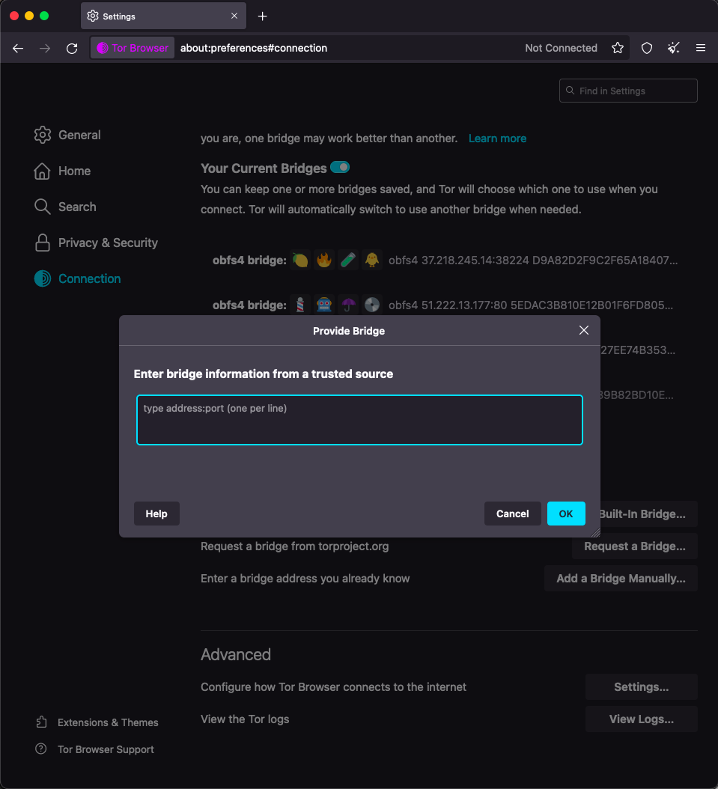Click the lemon emoji of the first bridge

point(300,261)
